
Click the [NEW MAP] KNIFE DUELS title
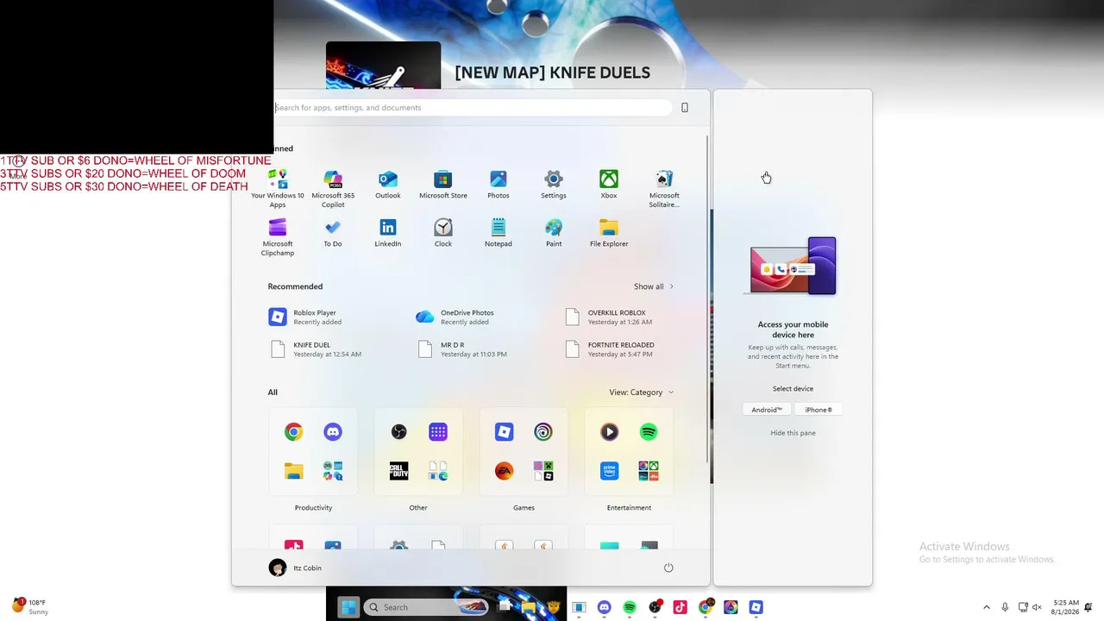[553, 72]
